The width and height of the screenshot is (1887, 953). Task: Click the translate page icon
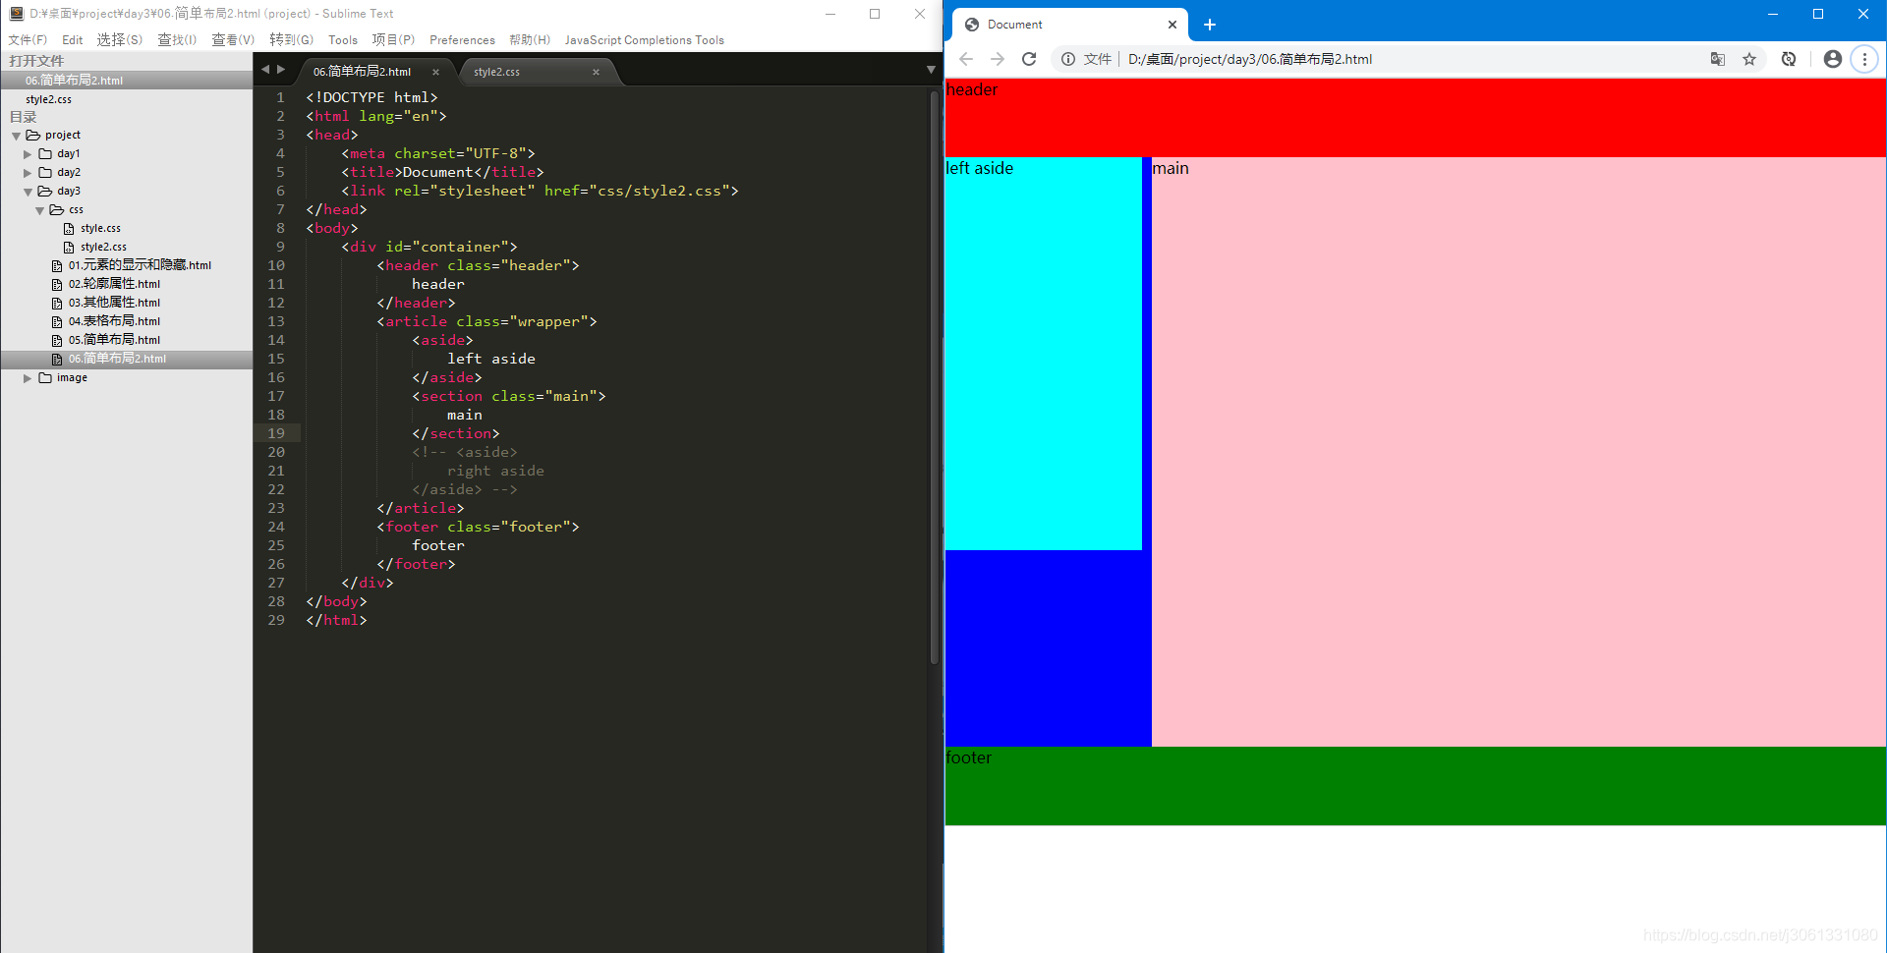1718,59
